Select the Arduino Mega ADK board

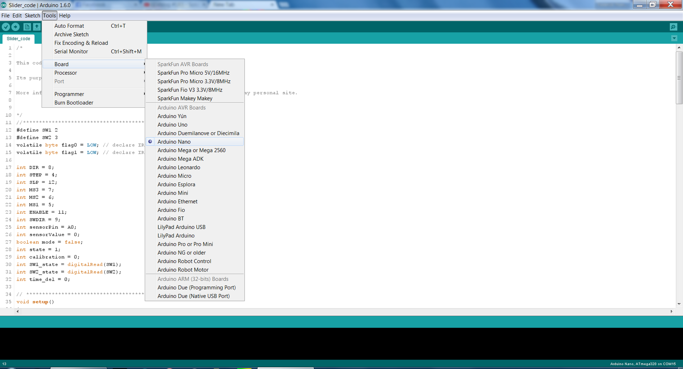tap(195, 159)
